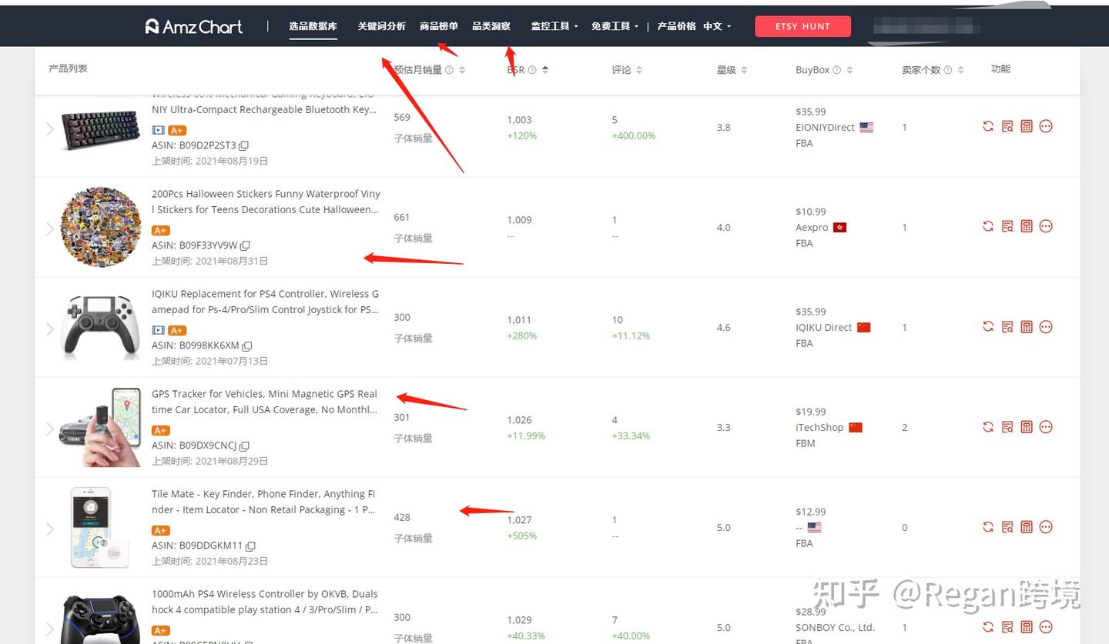Open profit calculator for Tile Mate
1109x644 pixels.
1027,527
